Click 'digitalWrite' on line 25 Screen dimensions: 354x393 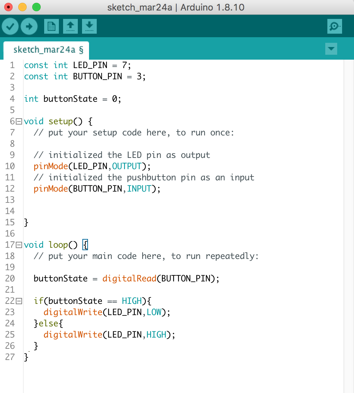pos(73,335)
